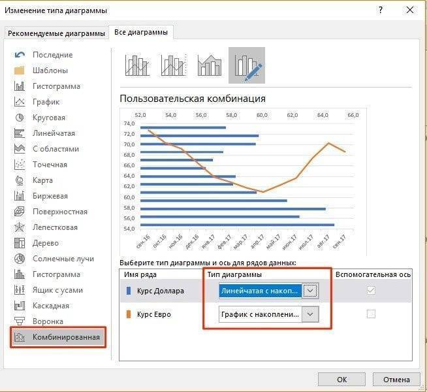Viewport: 427px width, 392px height.
Task: Select the Каскадная waterfall chart icon
Action: pos(20,306)
